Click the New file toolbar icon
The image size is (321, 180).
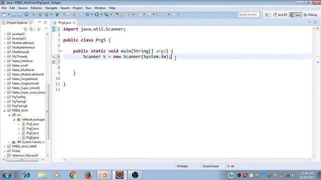pyautogui.click(x=4, y=14)
